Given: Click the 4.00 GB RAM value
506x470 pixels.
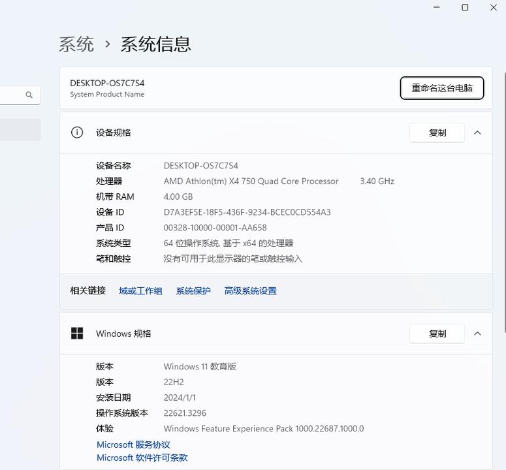Looking at the screenshot, I should [x=178, y=196].
